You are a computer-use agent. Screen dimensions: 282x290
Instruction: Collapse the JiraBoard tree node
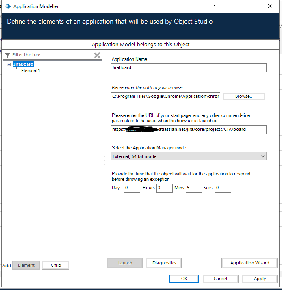pyautogui.click(x=9, y=64)
